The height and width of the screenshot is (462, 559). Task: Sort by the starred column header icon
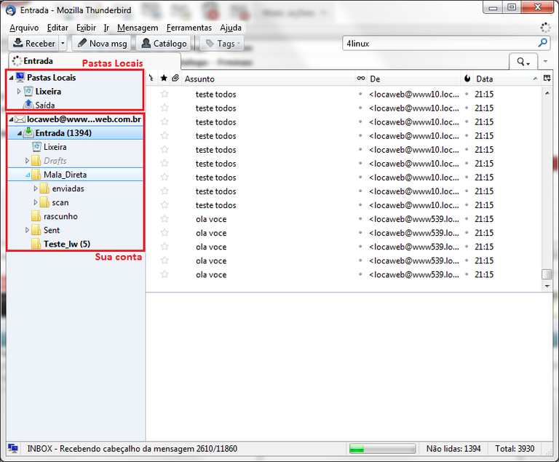164,78
